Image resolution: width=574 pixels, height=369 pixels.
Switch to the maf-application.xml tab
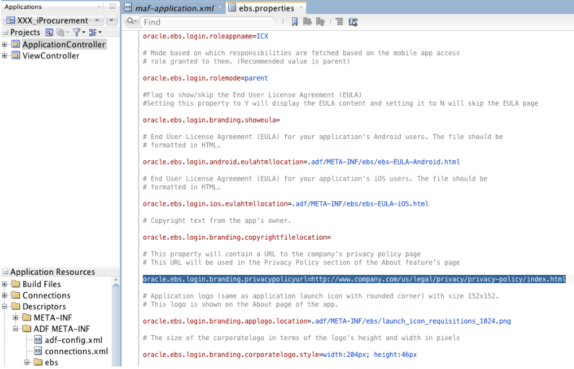coord(174,8)
